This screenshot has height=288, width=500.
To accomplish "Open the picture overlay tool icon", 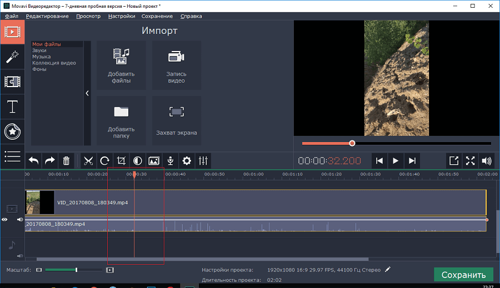I will [154, 161].
